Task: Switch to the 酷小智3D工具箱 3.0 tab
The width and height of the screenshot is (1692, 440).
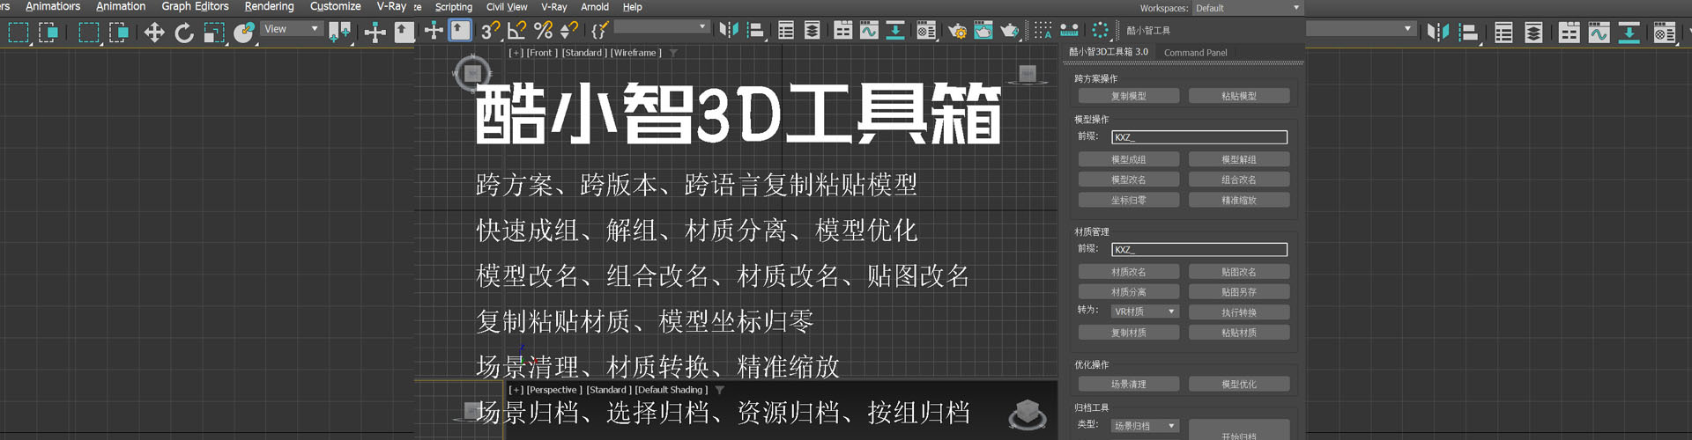Action: click(1109, 52)
